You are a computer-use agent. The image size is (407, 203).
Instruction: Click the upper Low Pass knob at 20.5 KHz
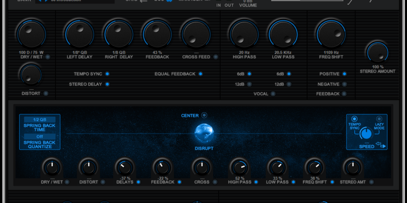(x=283, y=34)
